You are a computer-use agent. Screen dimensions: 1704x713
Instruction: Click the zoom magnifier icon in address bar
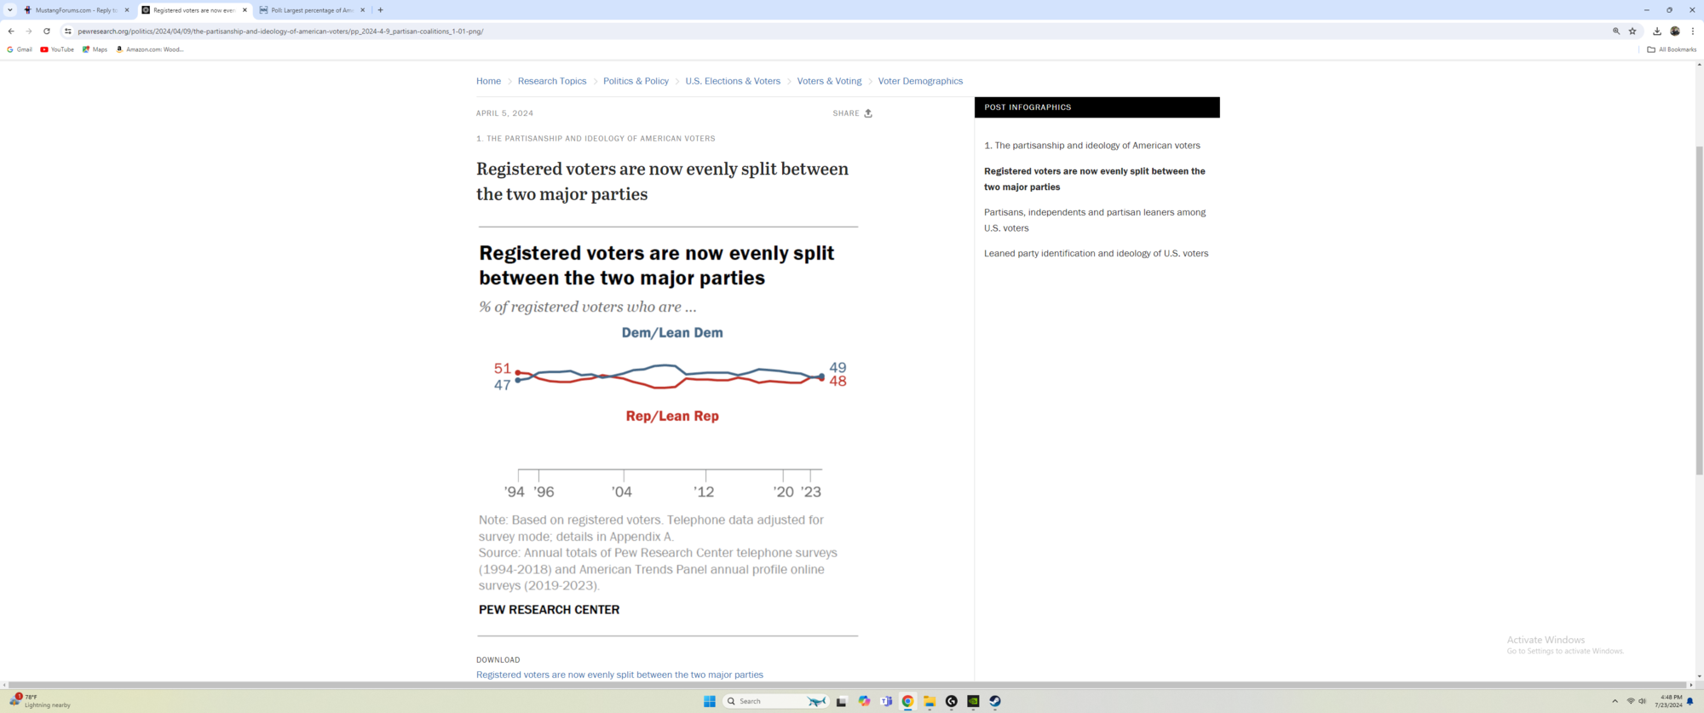1615,32
